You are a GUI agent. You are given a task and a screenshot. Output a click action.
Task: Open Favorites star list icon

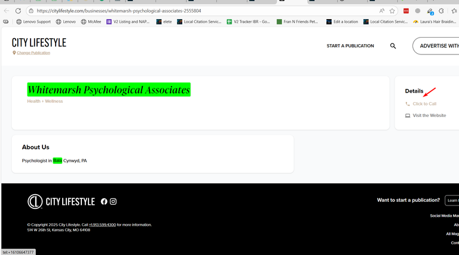[455, 11]
